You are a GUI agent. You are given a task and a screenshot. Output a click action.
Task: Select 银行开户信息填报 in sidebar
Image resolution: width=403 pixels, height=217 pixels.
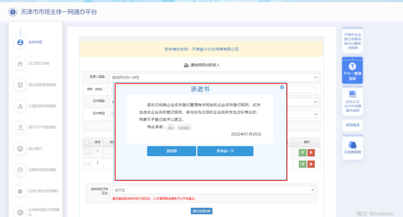coord(20,127)
